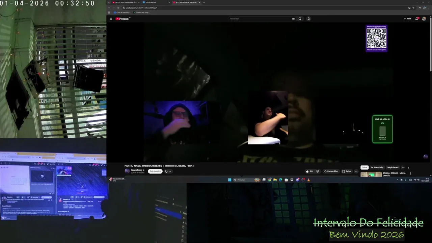Open VLC media player from the taskbar
The width and height of the screenshot is (432, 243).
tap(308, 180)
